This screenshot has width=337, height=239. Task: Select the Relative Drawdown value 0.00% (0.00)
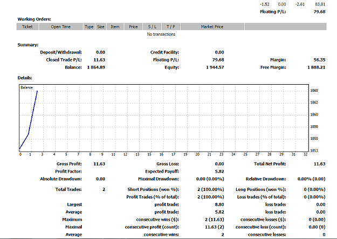coord(312,179)
